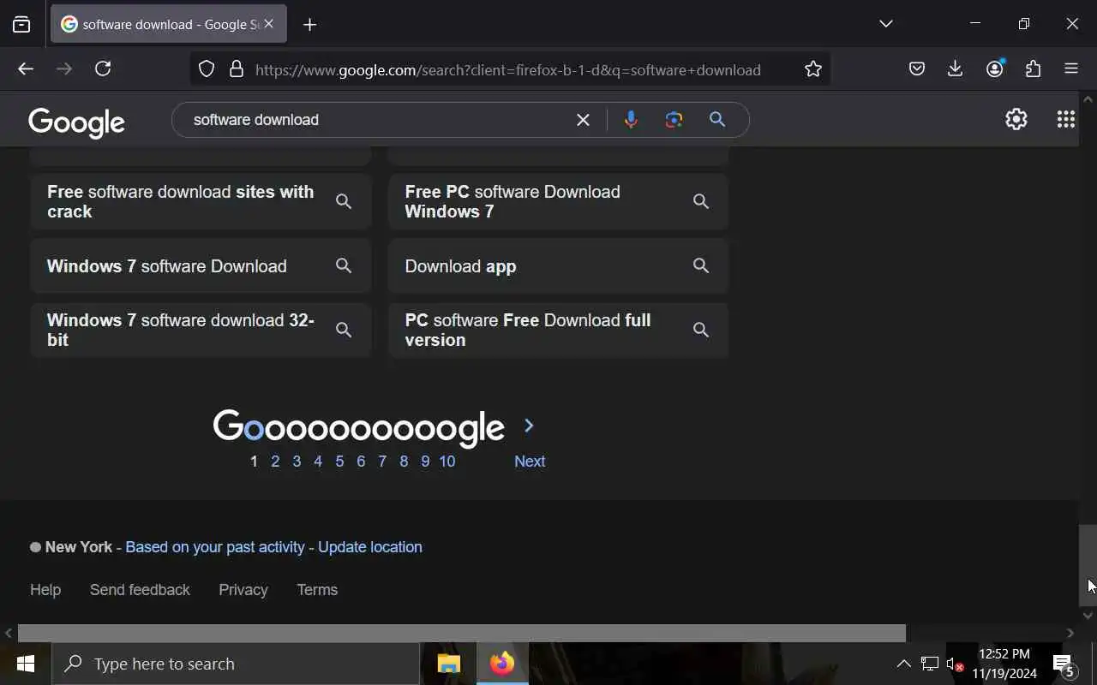Click the vertical scrollbar thumb
The image size is (1097, 685).
[1088, 565]
